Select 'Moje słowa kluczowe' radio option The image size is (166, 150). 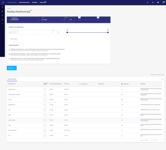[10, 59]
